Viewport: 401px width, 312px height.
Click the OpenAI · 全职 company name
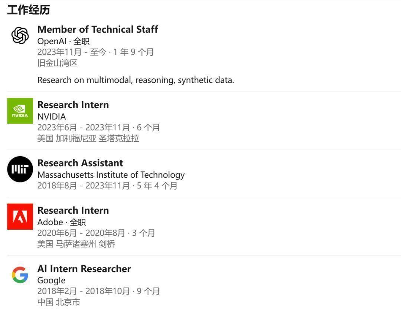click(63, 41)
